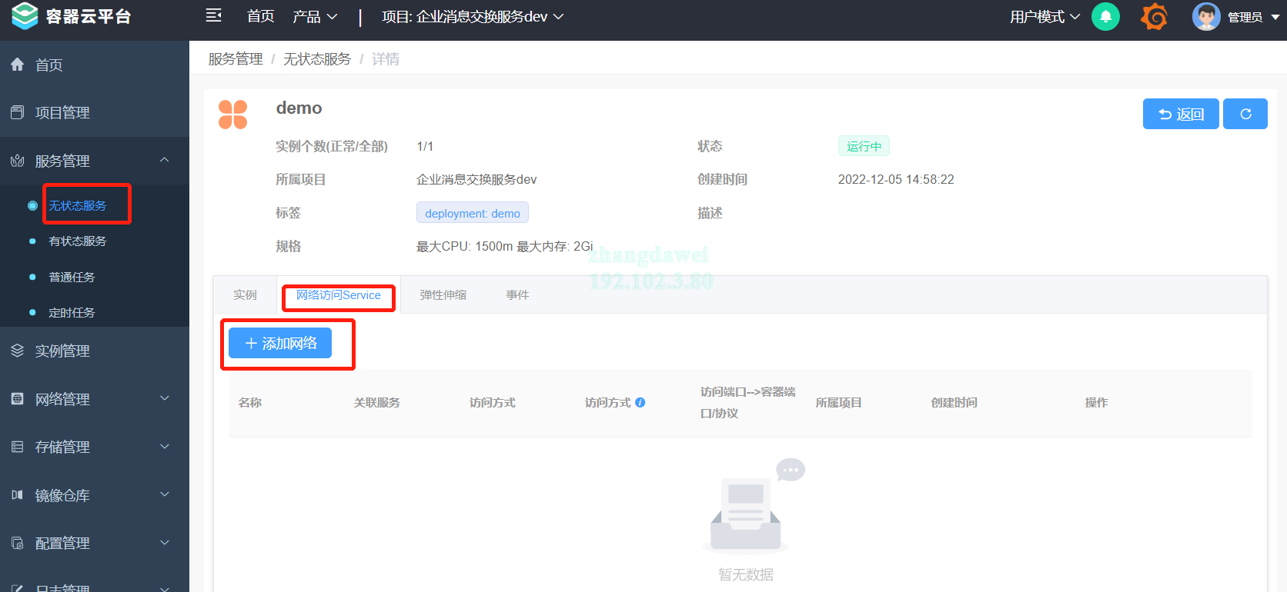Click the demo service title
Viewport: 1287px width, 592px height.
click(299, 108)
